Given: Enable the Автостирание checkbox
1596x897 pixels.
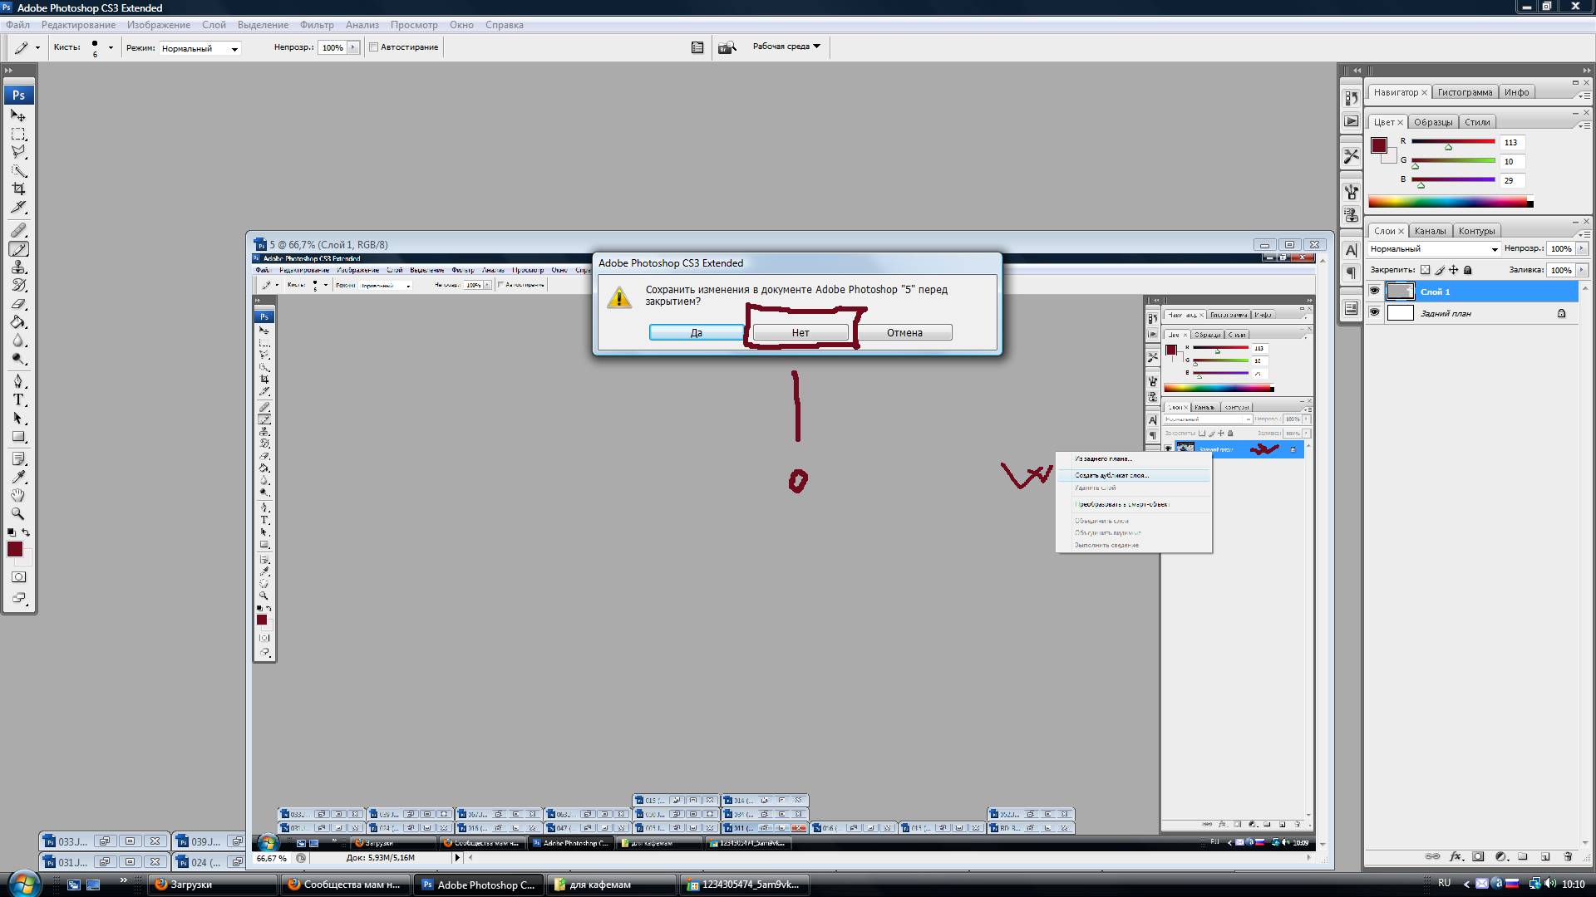Looking at the screenshot, I should point(374,47).
